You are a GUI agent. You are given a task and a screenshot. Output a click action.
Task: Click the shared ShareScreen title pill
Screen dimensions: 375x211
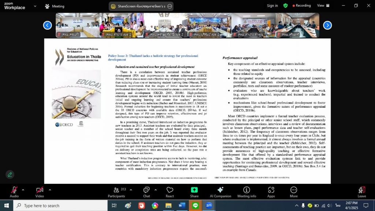click(141, 7)
